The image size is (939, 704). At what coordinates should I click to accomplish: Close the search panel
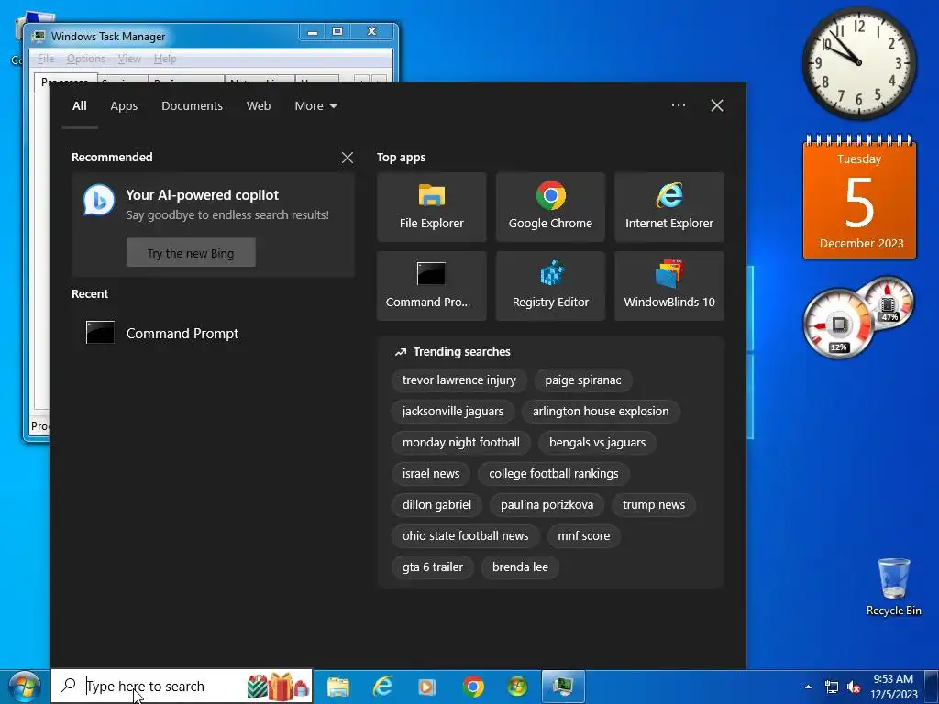tap(717, 106)
